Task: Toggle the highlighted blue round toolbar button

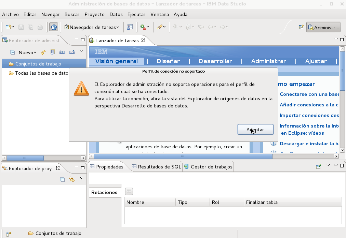Action: coord(54,27)
